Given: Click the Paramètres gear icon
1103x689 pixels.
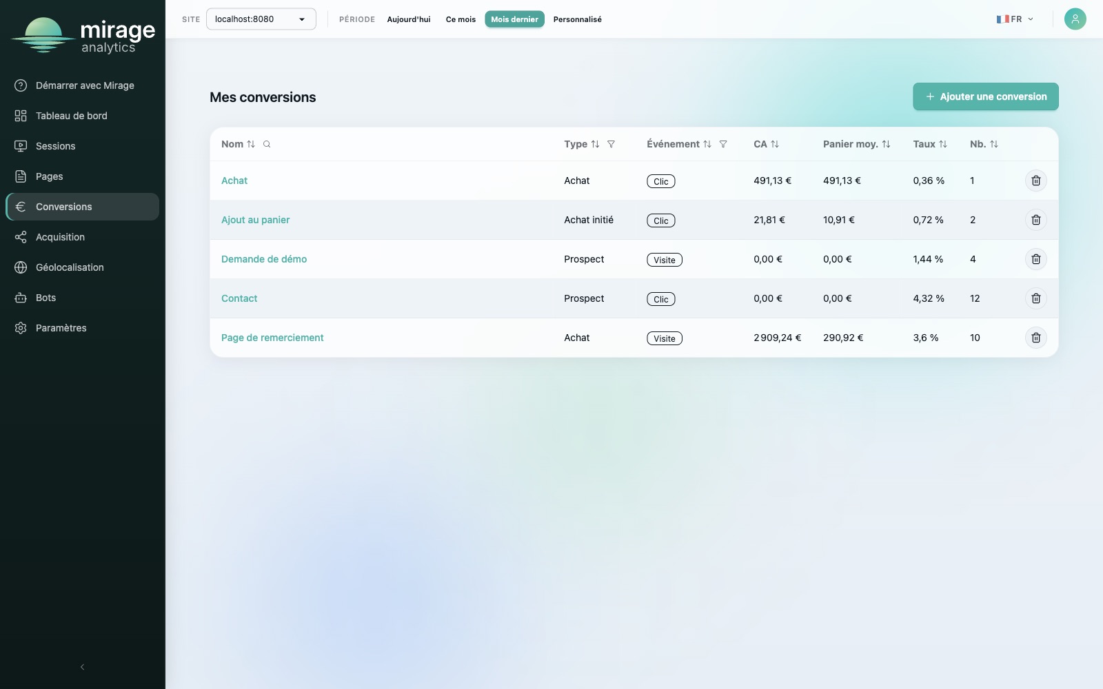Looking at the screenshot, I should click(21, 328).
